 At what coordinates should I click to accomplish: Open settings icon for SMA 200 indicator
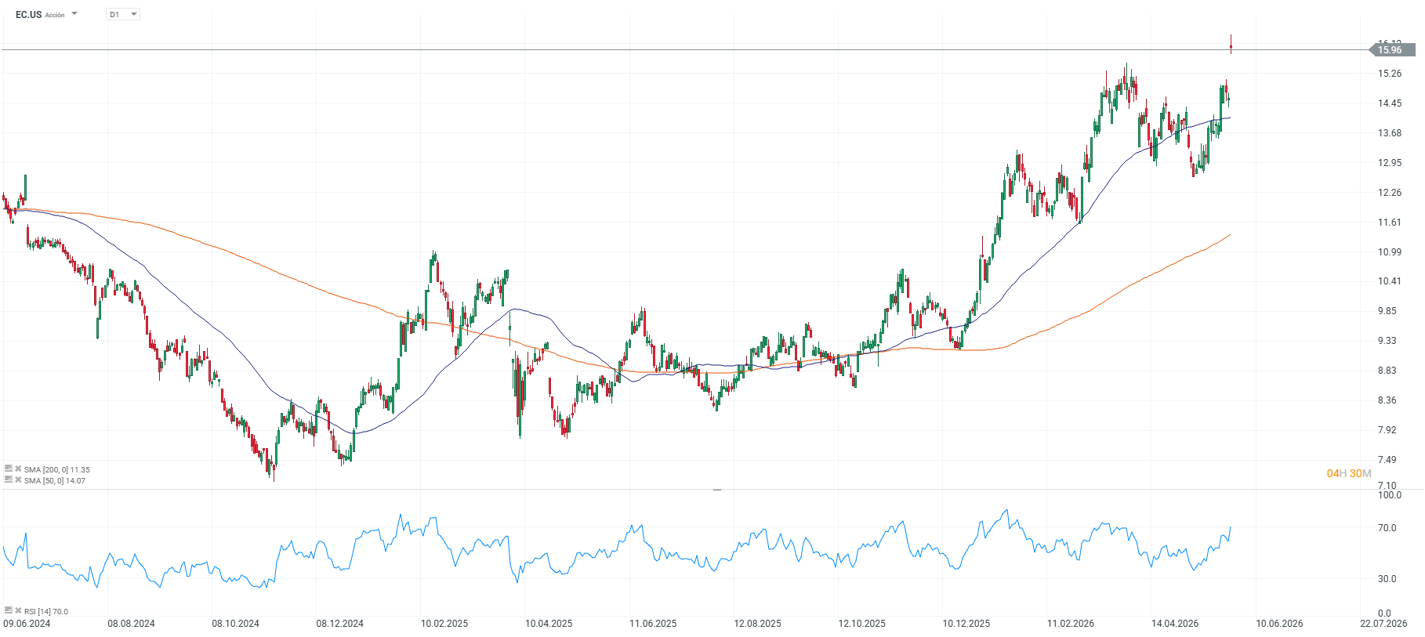click(x=9, y=469)
